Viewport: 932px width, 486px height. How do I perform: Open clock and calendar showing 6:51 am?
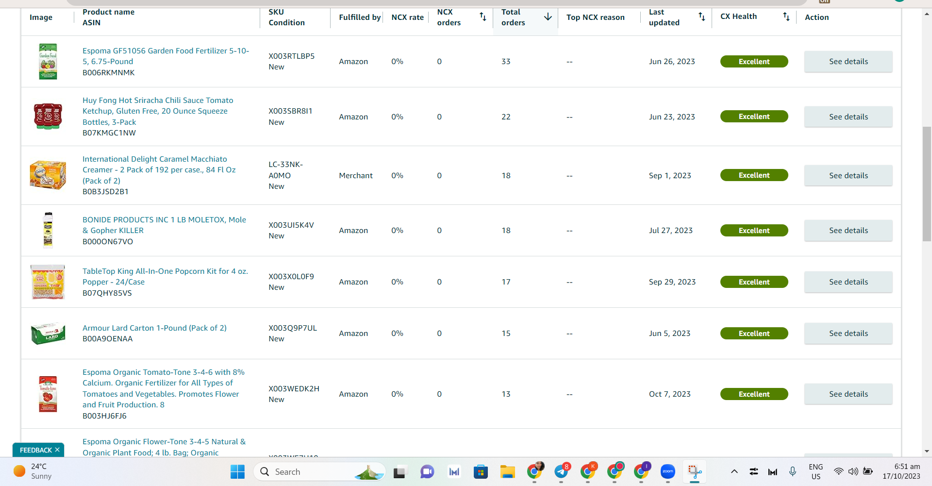pyautogui.click(x=901, y=471)
